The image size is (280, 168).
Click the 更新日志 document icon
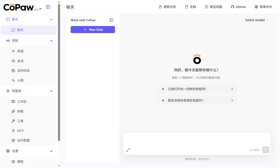tap(160, 7)
